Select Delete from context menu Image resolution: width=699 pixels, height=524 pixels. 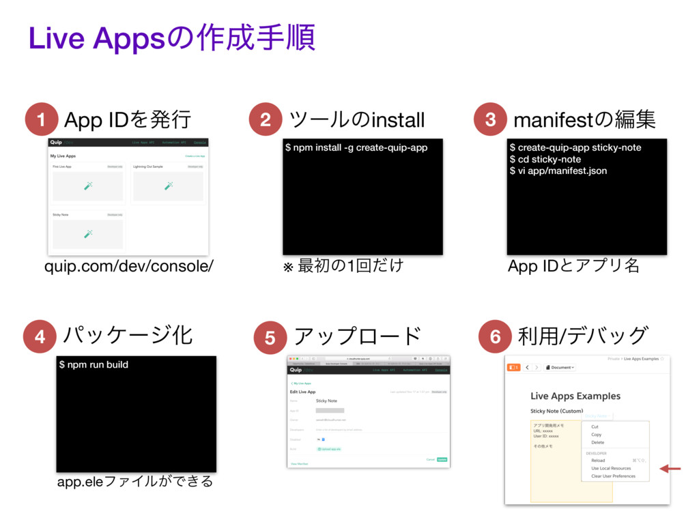616,442
